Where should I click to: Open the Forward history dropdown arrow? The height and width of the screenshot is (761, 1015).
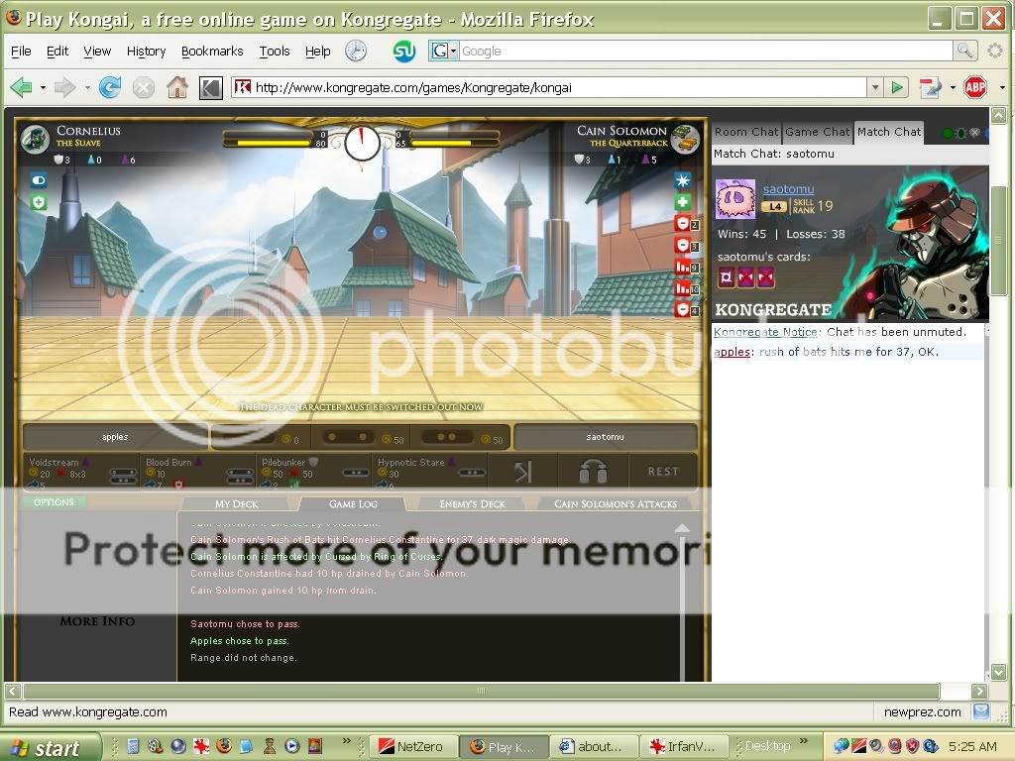click(x=87, y=87)
